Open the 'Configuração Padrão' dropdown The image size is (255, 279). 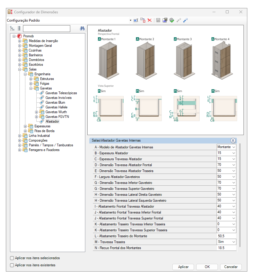pos(130,20)
